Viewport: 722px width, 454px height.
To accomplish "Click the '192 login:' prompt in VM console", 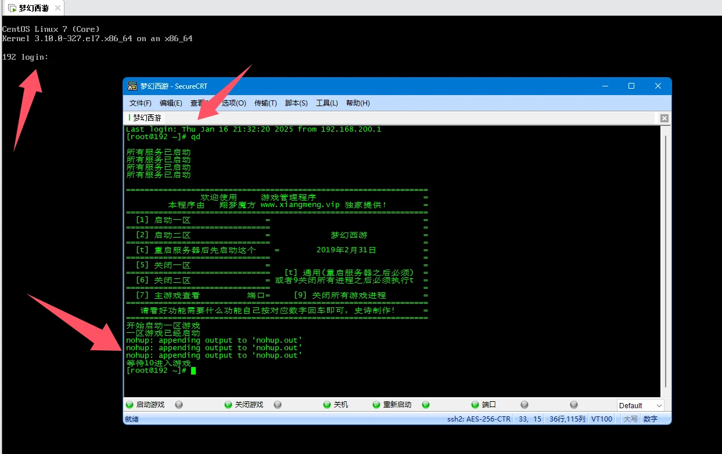I will 26,57.
